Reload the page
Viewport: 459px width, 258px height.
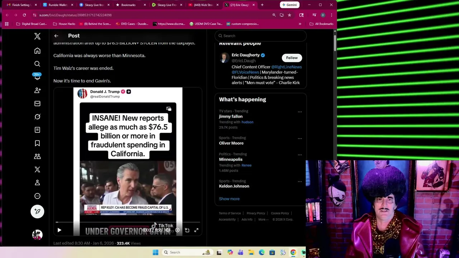point(24,15)
